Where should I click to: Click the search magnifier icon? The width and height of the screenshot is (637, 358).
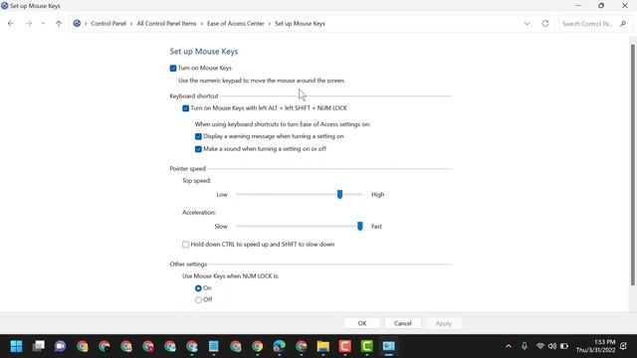tap(623, 24)
